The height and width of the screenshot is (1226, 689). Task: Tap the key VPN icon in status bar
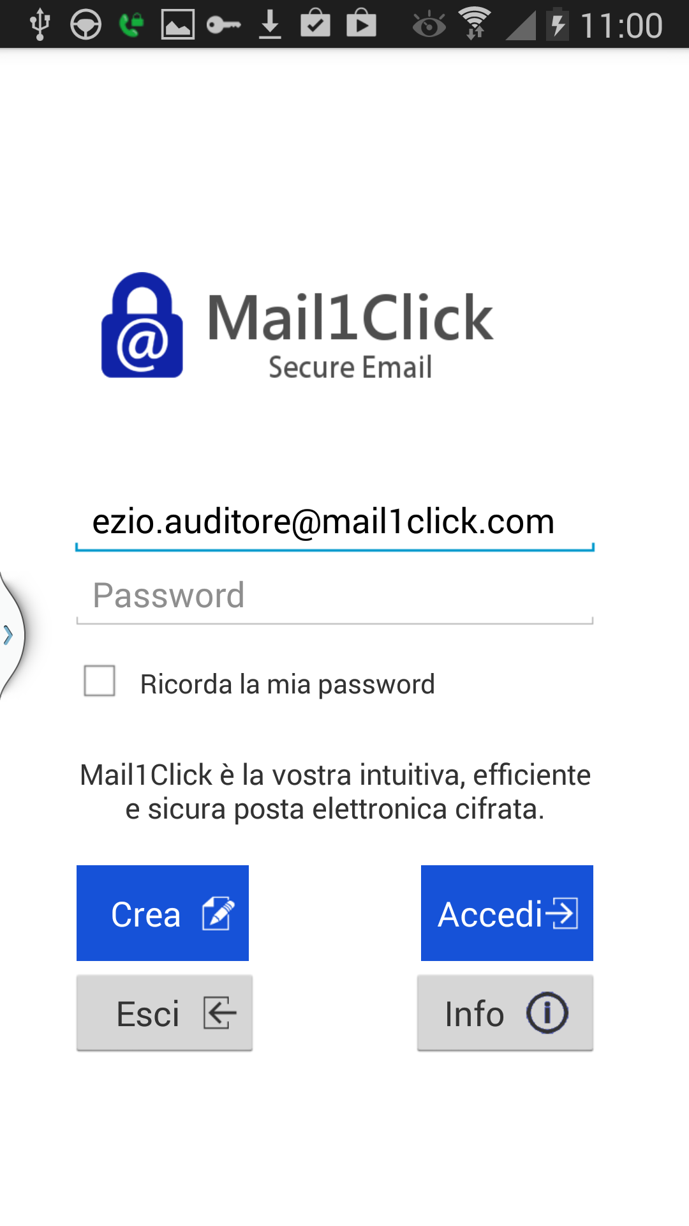(224, 25)
